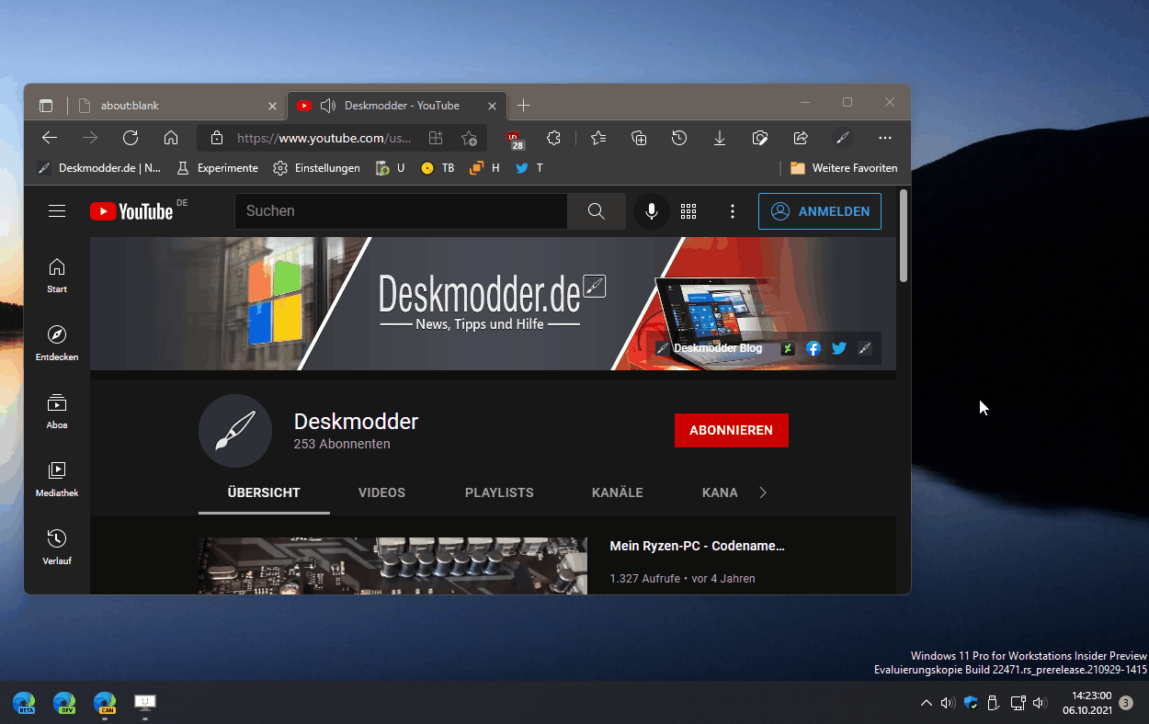This screenshot has height=724, width=1149.
Task: View site information lock icon
Action: tap(217, 138)
